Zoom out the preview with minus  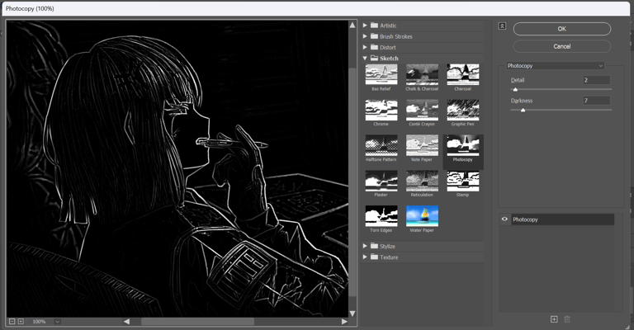12,322
